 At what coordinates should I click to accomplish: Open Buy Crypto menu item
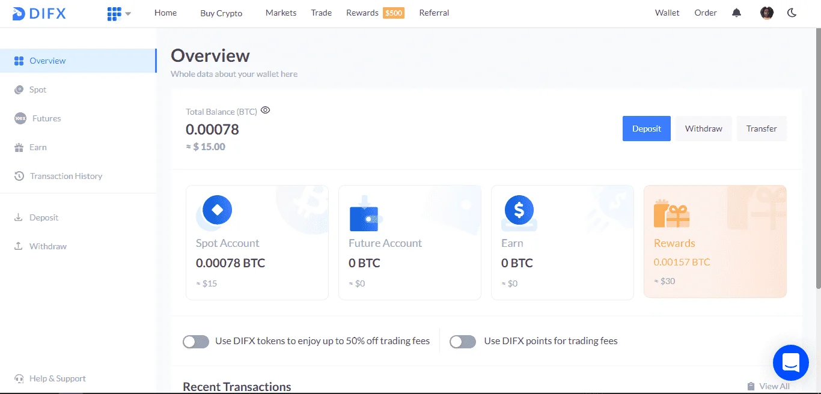(x=221, y=13)
